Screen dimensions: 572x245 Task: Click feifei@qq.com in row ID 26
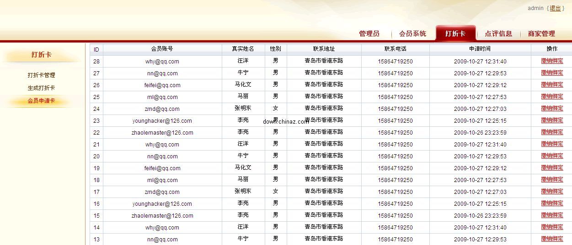click(x=162, y=85)
